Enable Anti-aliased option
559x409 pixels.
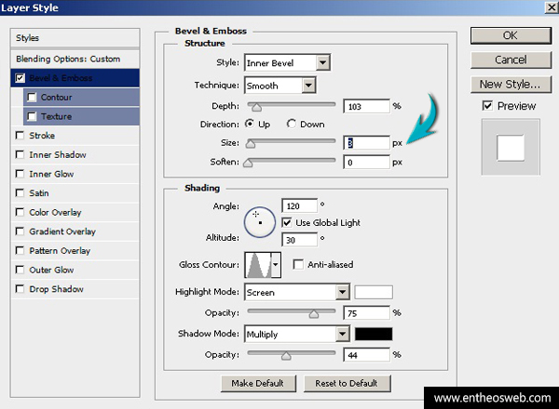coord(298,265)
